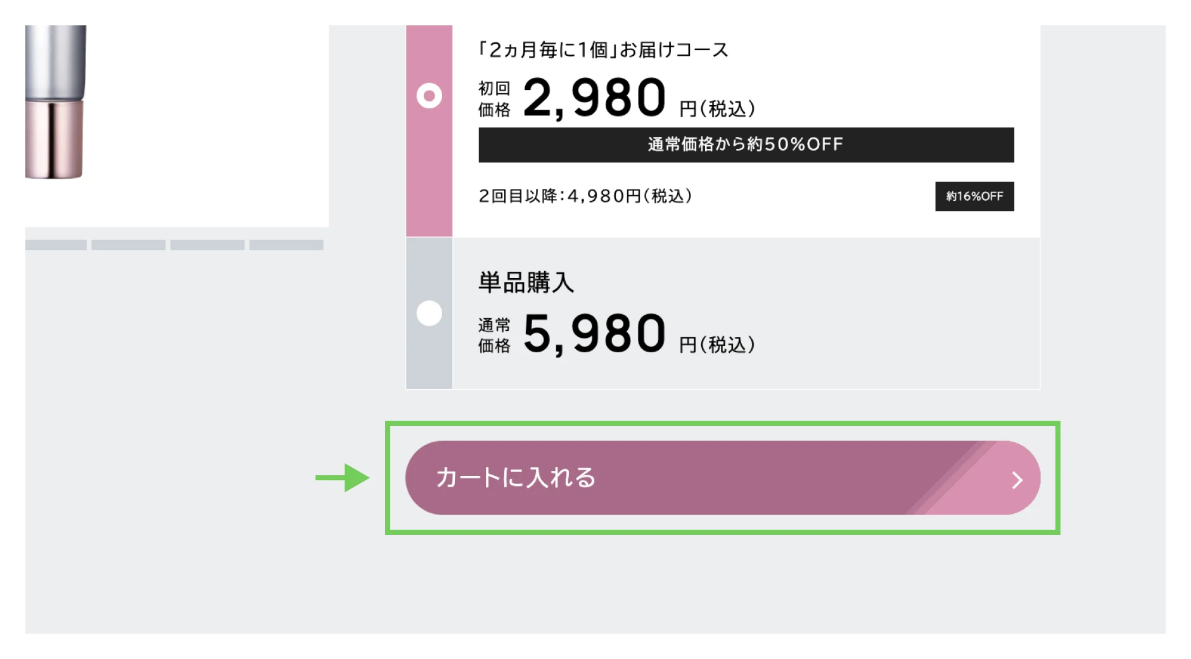Click the green arrow pointing at cart button

click(342, 477)
